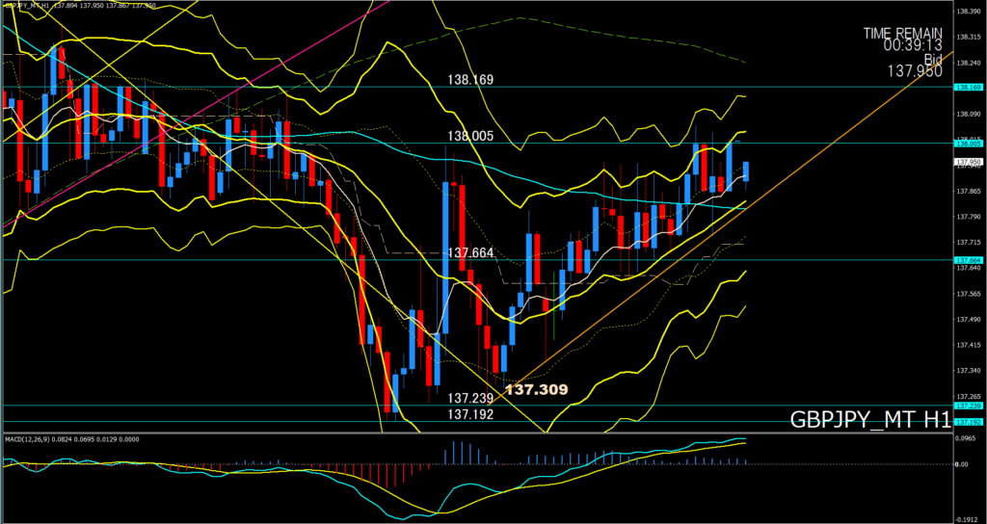Click '138.390' on the price axis
The image size is (987, 524).
(x=968, y=12)
